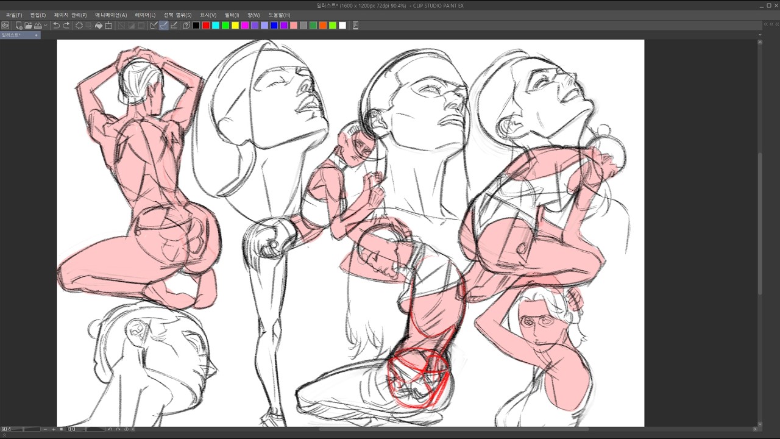Create a new canvas with New icon
This screenshot has width=780, height=439.
(19, 26)
